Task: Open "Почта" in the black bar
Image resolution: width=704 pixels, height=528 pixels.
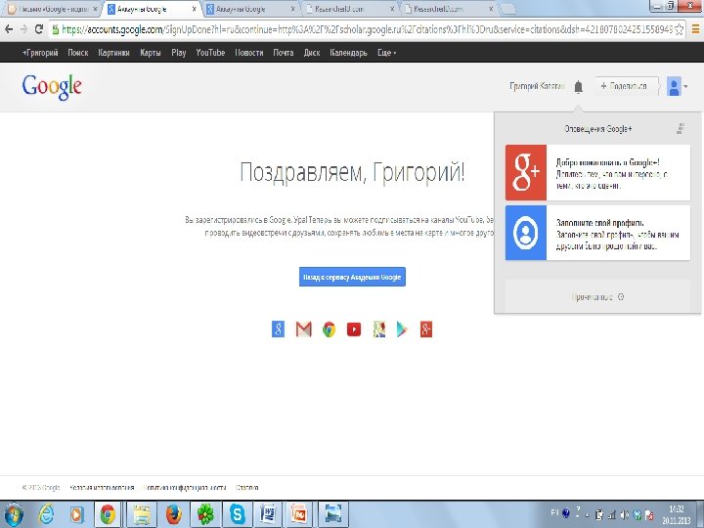Action: coord(284,53)
